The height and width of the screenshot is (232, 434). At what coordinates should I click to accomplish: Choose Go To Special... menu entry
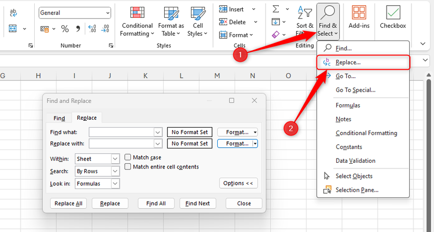[362, 90]
